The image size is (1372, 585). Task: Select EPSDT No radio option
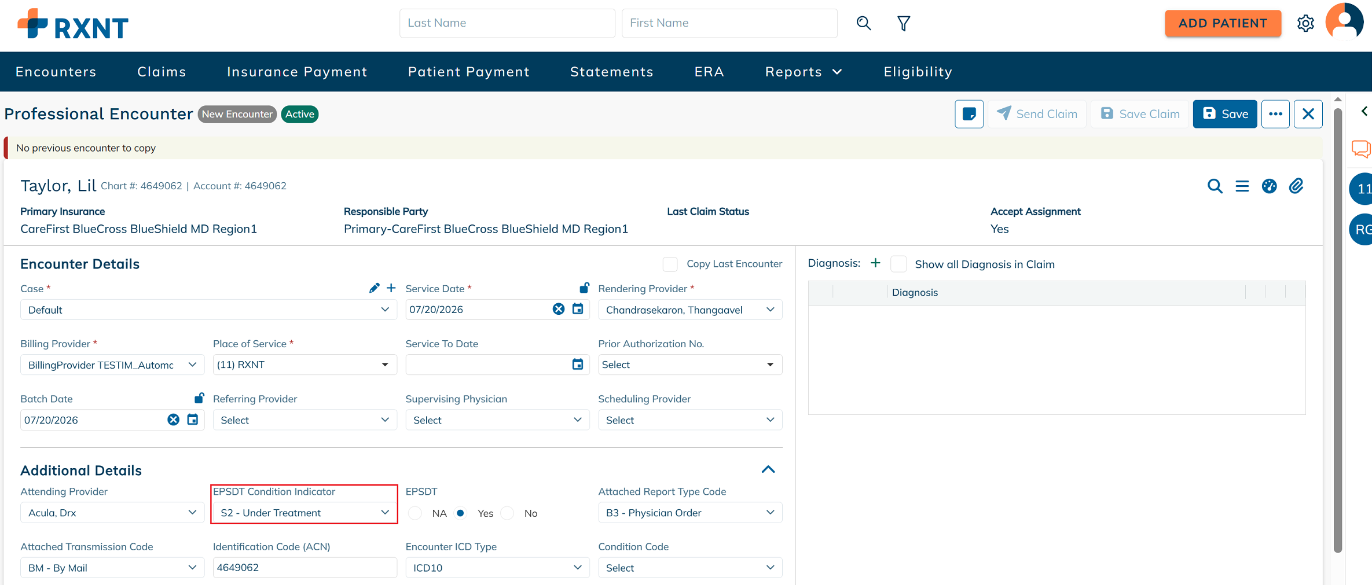click(x=507, y=513)
